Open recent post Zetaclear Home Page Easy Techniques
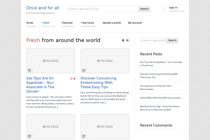 (160, 108)
